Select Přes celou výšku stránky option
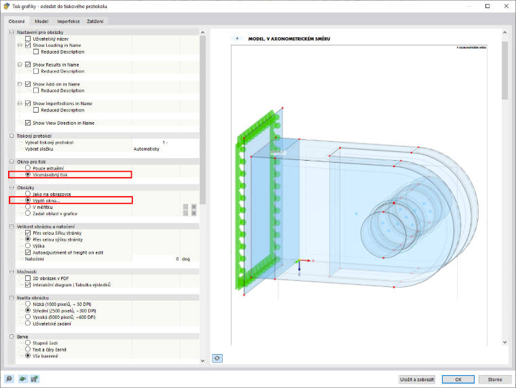 (28, 239)
